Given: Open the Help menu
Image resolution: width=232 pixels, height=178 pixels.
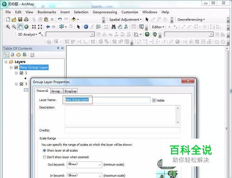Looking at the screenshot, I should tap(165, 12).
